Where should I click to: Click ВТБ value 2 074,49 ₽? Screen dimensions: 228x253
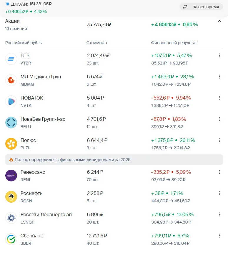pyautogui.click(x=98, y=55)
